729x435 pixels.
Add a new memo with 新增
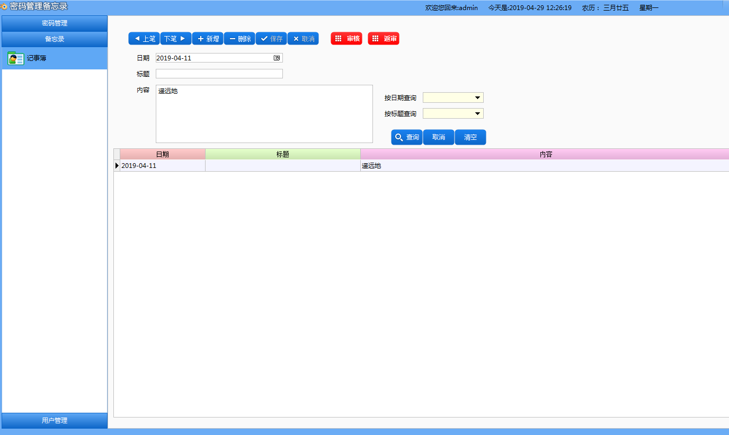(x=208, y=39)
